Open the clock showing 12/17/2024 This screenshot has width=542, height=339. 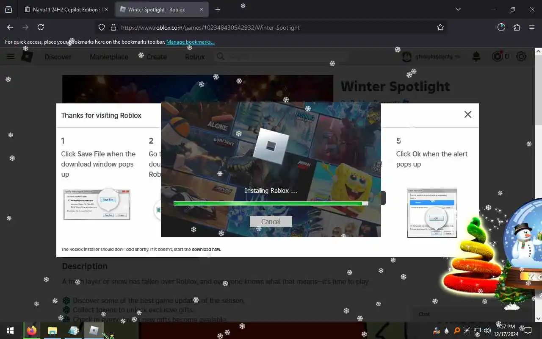506,330
